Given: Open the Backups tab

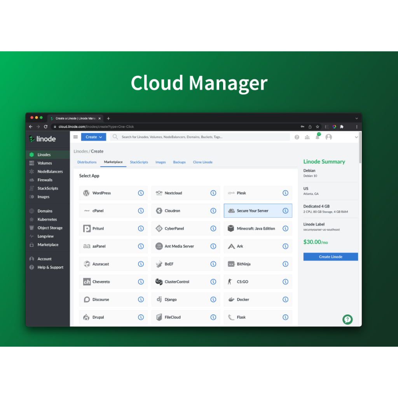Looking at the screenshot, I should 179,162.
